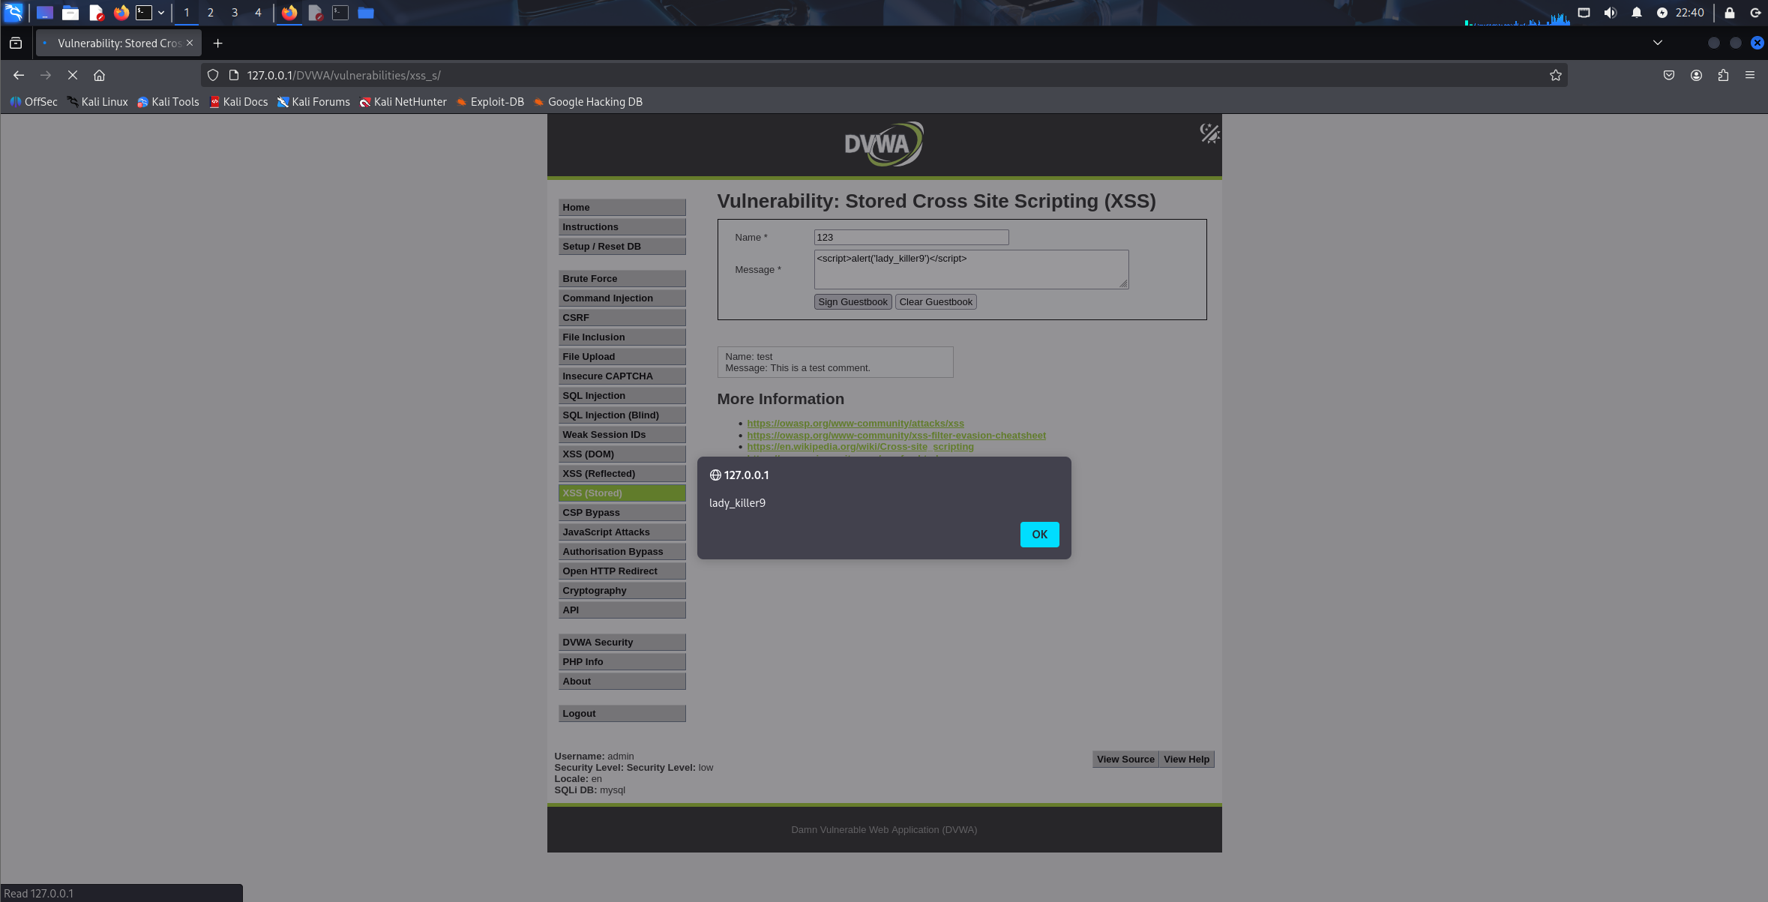Click the Name input field
Image resolution: width=1768 pixels, height=902 pixels.
911,237
